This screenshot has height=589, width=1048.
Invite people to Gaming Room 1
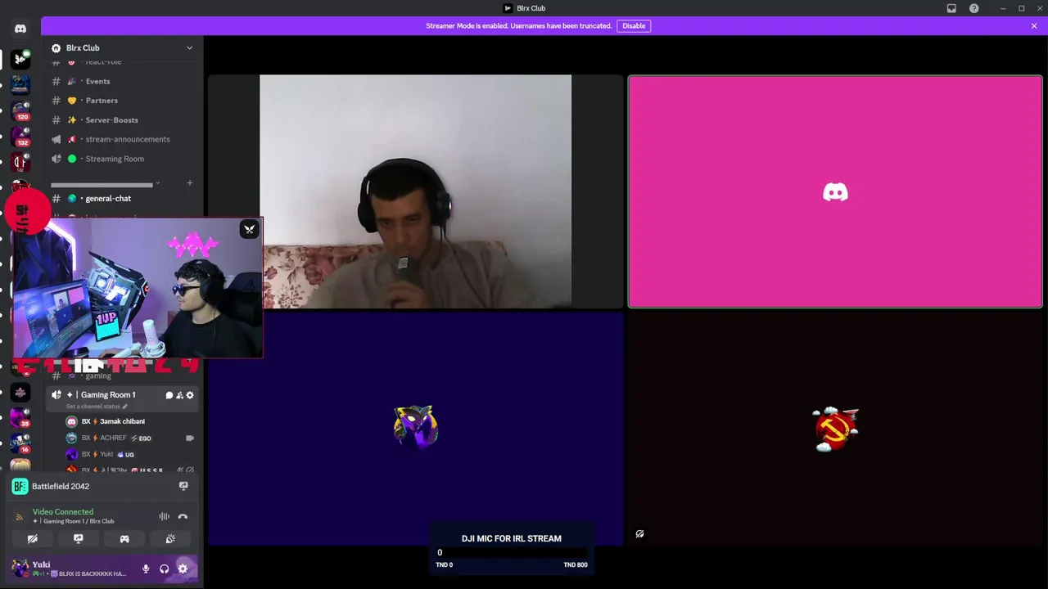179,395
